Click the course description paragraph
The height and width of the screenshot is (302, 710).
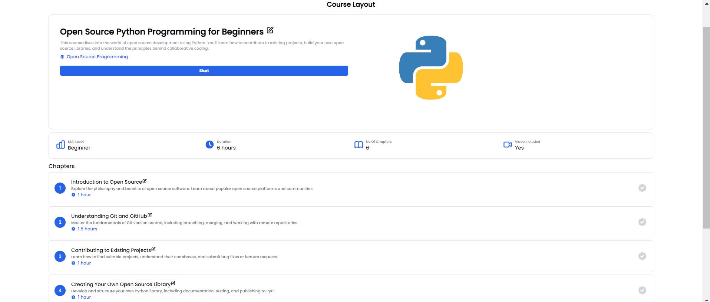[202, 46]
